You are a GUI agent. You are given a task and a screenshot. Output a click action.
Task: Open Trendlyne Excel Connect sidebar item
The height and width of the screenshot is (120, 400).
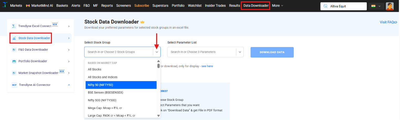click(x=41, y=26)
